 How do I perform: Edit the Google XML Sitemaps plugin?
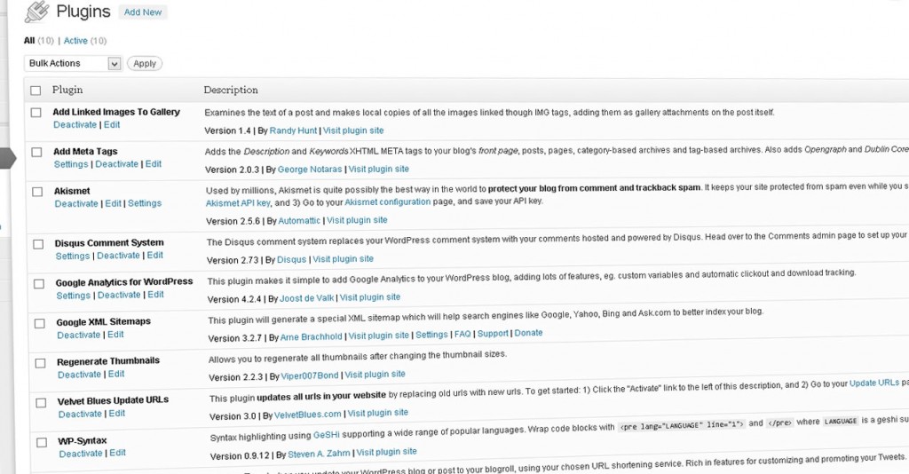(115, 335)
